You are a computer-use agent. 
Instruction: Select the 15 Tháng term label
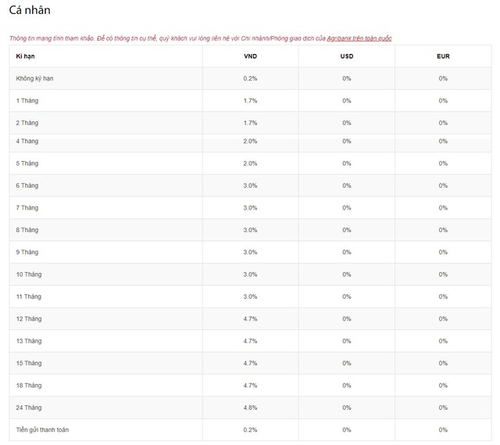coord(29,364)
